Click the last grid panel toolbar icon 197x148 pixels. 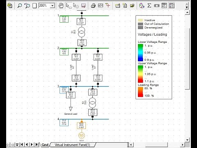click(x=172, y=5)
